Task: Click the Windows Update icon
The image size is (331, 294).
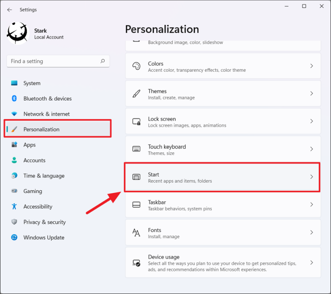Action: tap(14, 238)
